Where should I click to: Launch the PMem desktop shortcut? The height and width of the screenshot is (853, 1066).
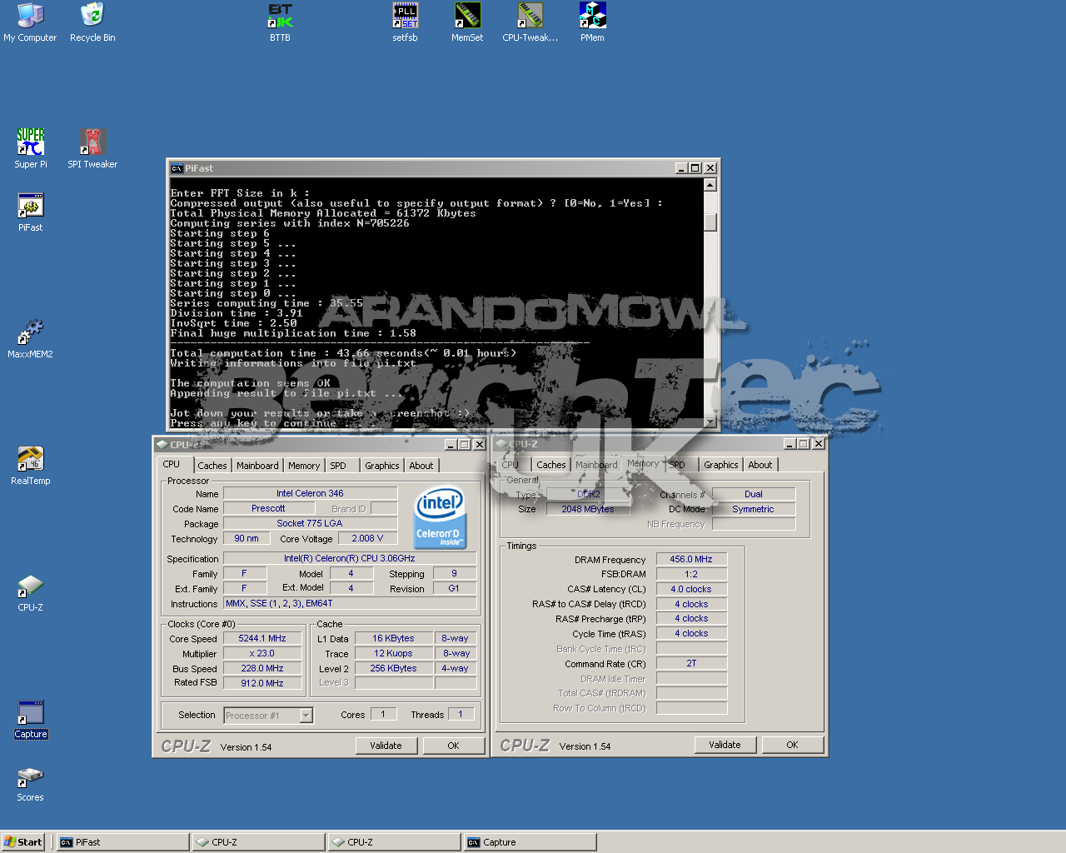592,22
